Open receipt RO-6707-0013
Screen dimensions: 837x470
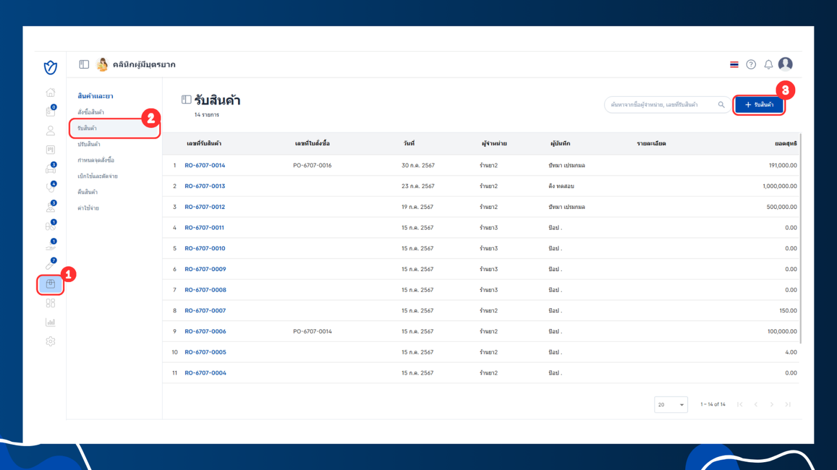pos(205,186)
